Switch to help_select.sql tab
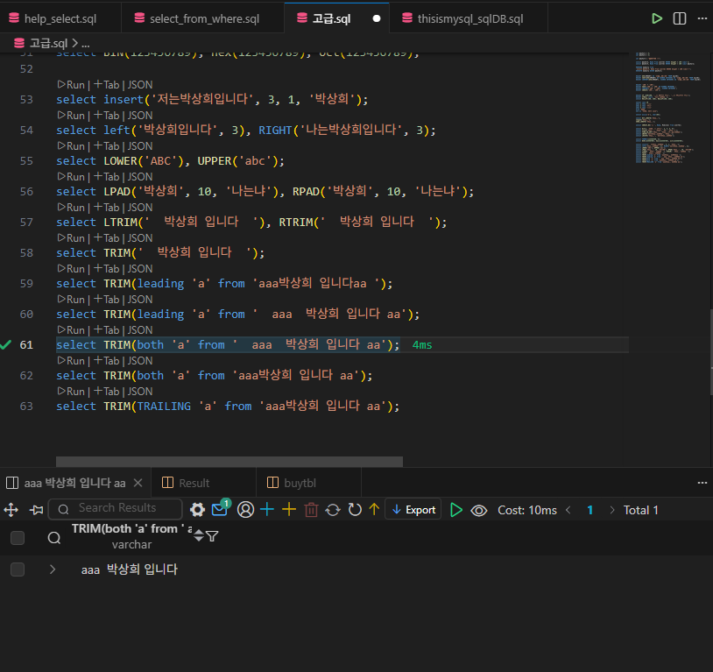The height and width of the screenshot is (672, 713). 60,18
